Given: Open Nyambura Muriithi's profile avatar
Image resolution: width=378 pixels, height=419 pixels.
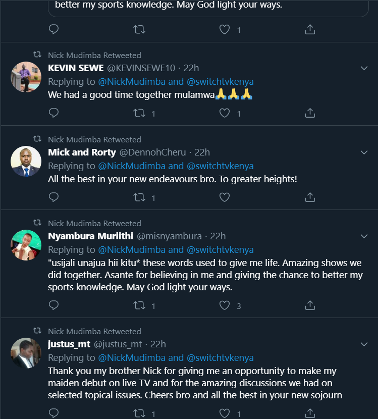Looking at the screenshot, I should (x=26, y=245).
